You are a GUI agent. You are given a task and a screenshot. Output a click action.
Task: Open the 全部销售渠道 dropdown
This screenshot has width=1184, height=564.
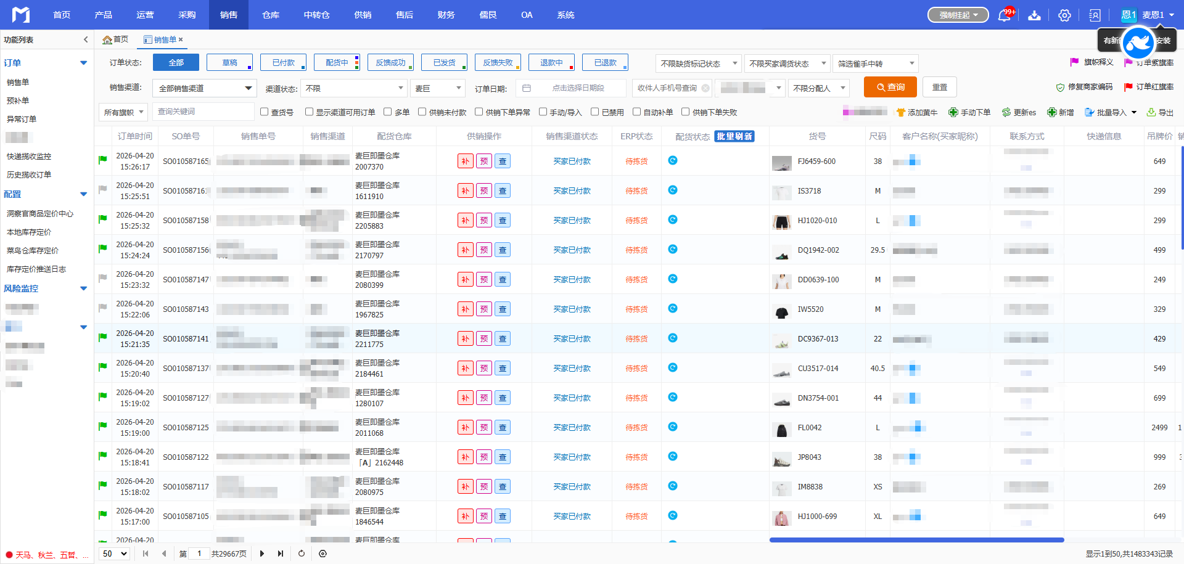(x=205, y=88)
